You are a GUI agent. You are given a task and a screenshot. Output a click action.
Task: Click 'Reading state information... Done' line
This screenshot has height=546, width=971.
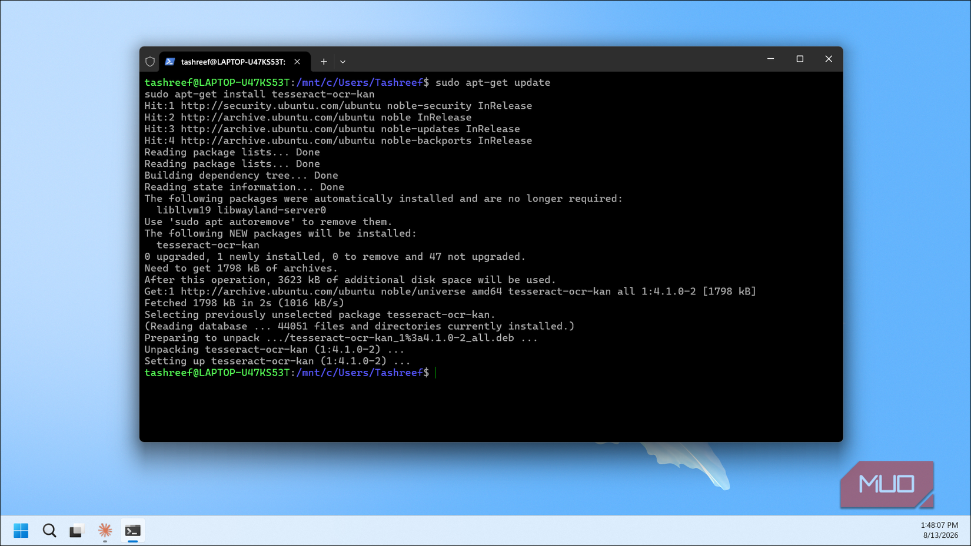[x=244, y=187]
